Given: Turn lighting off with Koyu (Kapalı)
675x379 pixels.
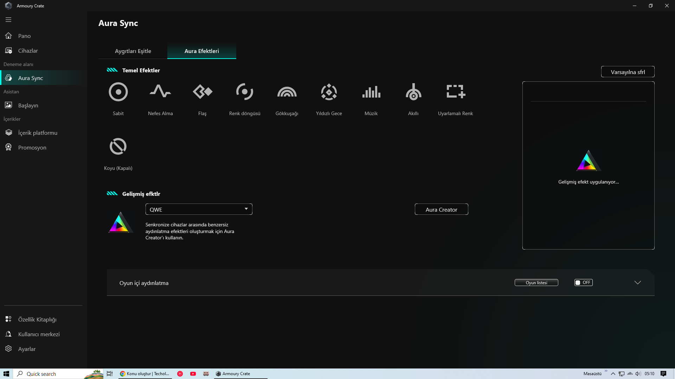Looking at the screenshot, I should click(118, 147).
